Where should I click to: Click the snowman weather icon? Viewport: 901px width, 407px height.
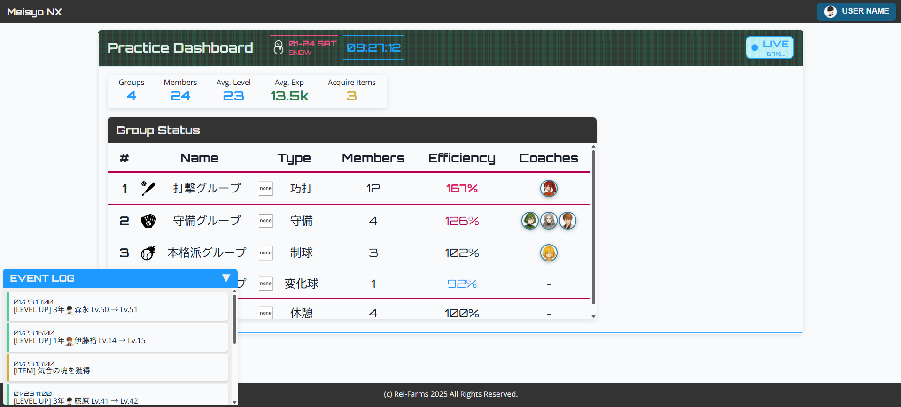[x=279, y=47]
